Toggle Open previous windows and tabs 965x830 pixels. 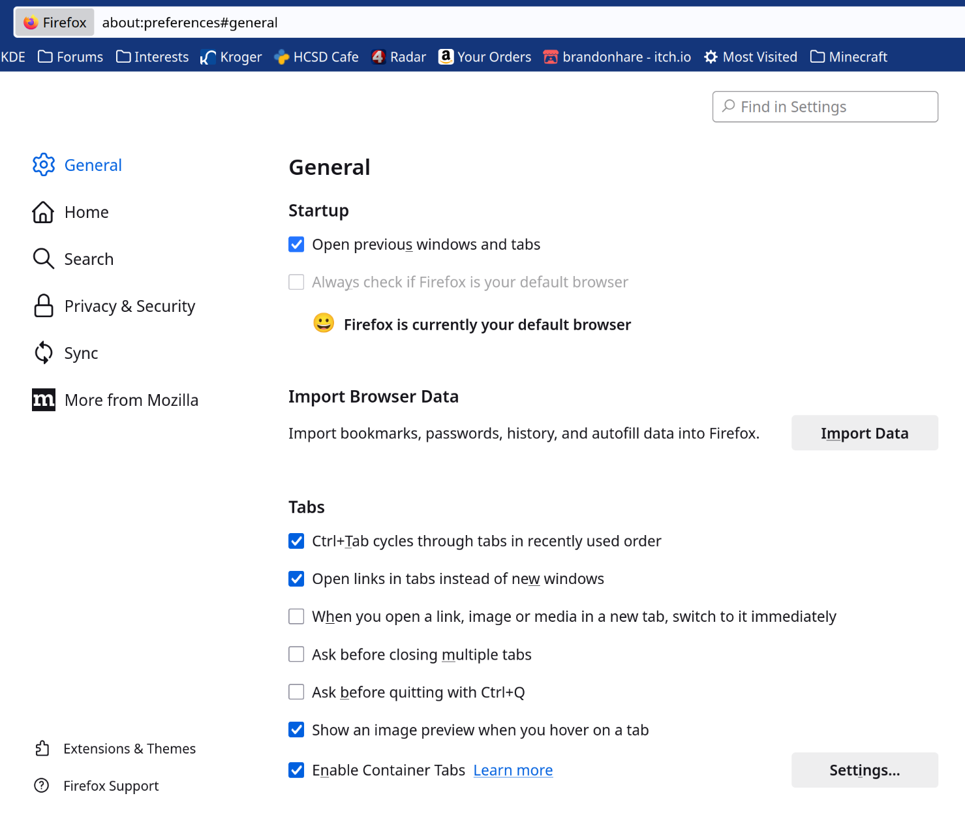(296, 245)
